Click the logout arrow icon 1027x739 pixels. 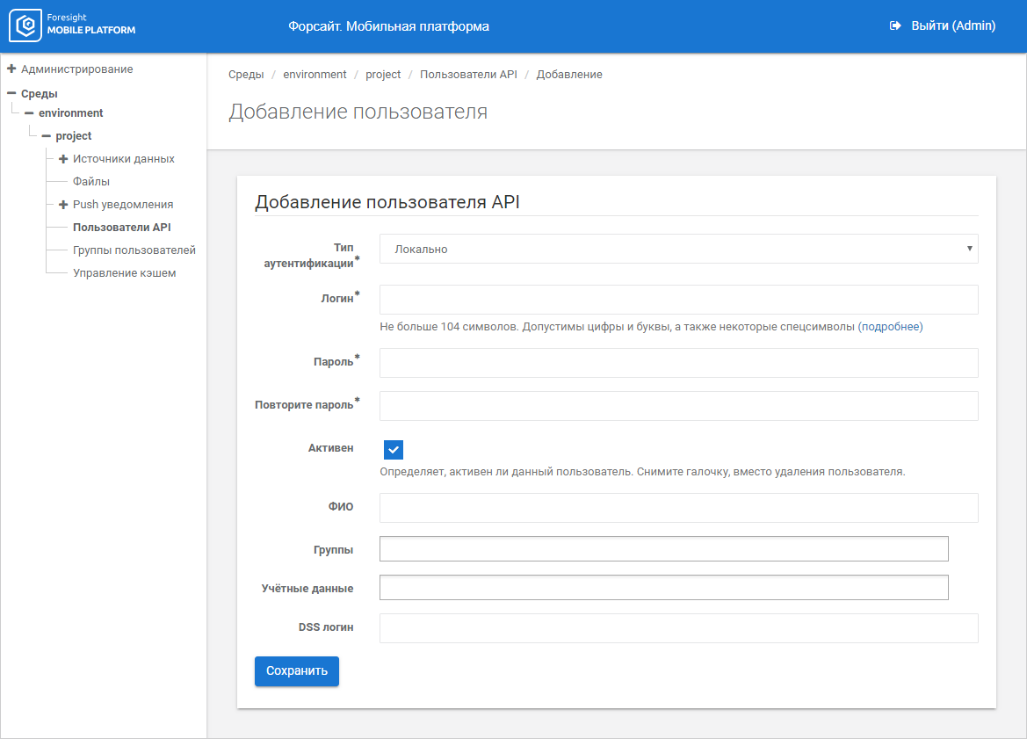tap(895, 26)
